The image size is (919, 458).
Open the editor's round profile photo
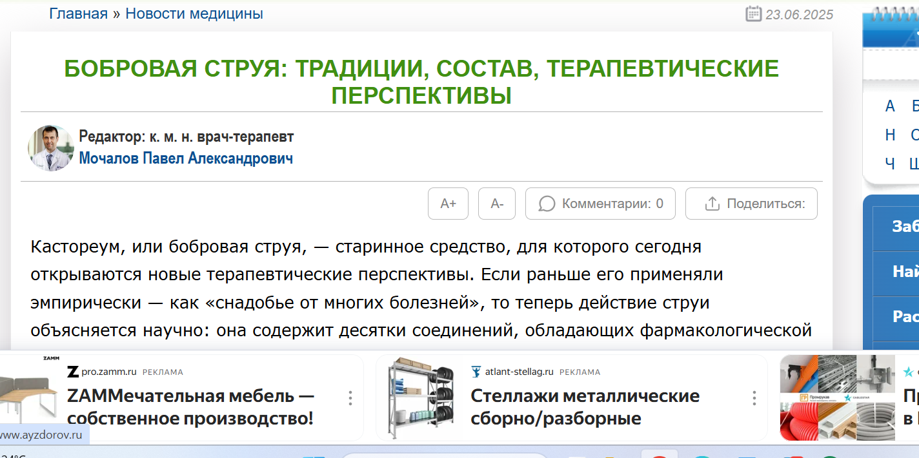pos(51,148)
